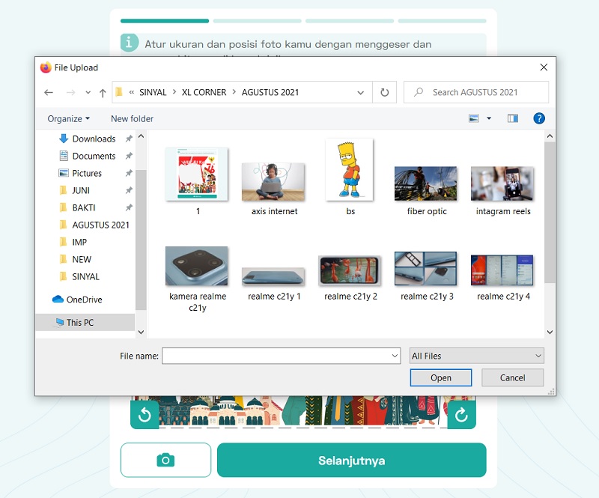Open the Help question mark icon

click(538, 118)
